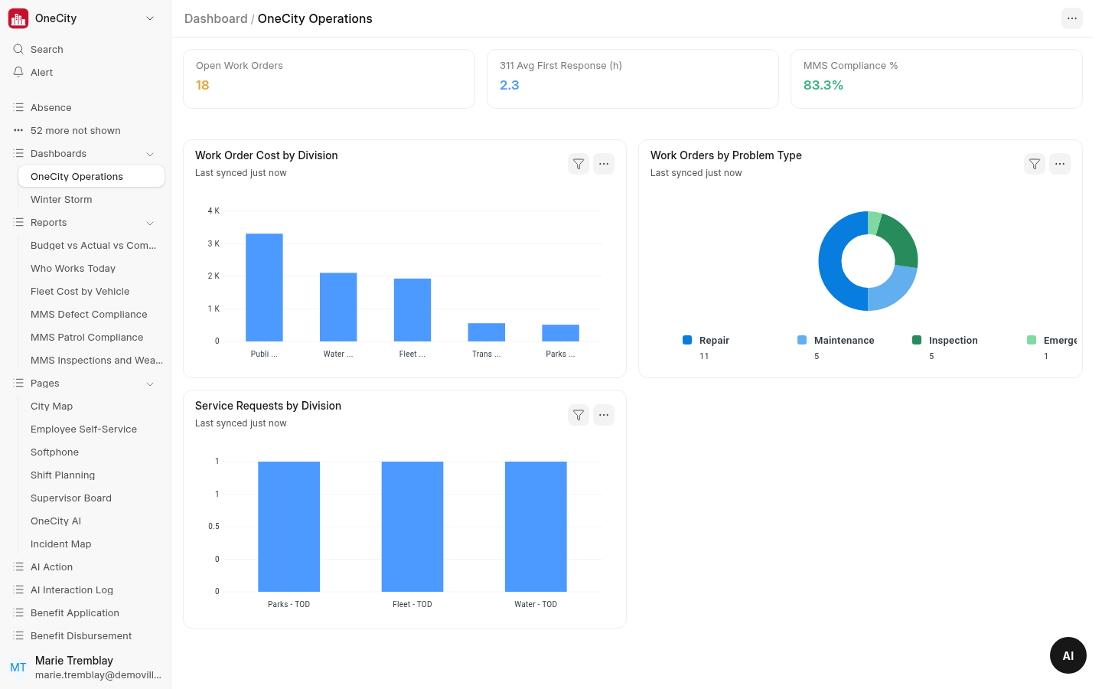Click the OneCity red app logo
Image resolution: width=1102 pixels, height=689 pixels.
(18, 18)
